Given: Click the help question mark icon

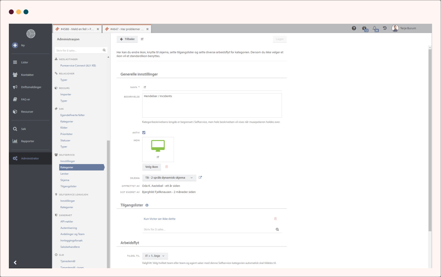Looking at the screenshot, I should point(354,28).
